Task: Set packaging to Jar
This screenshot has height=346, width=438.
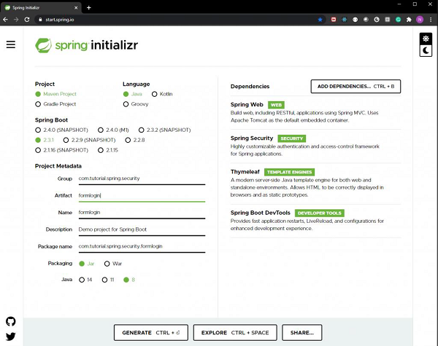Action: point(87,264)
